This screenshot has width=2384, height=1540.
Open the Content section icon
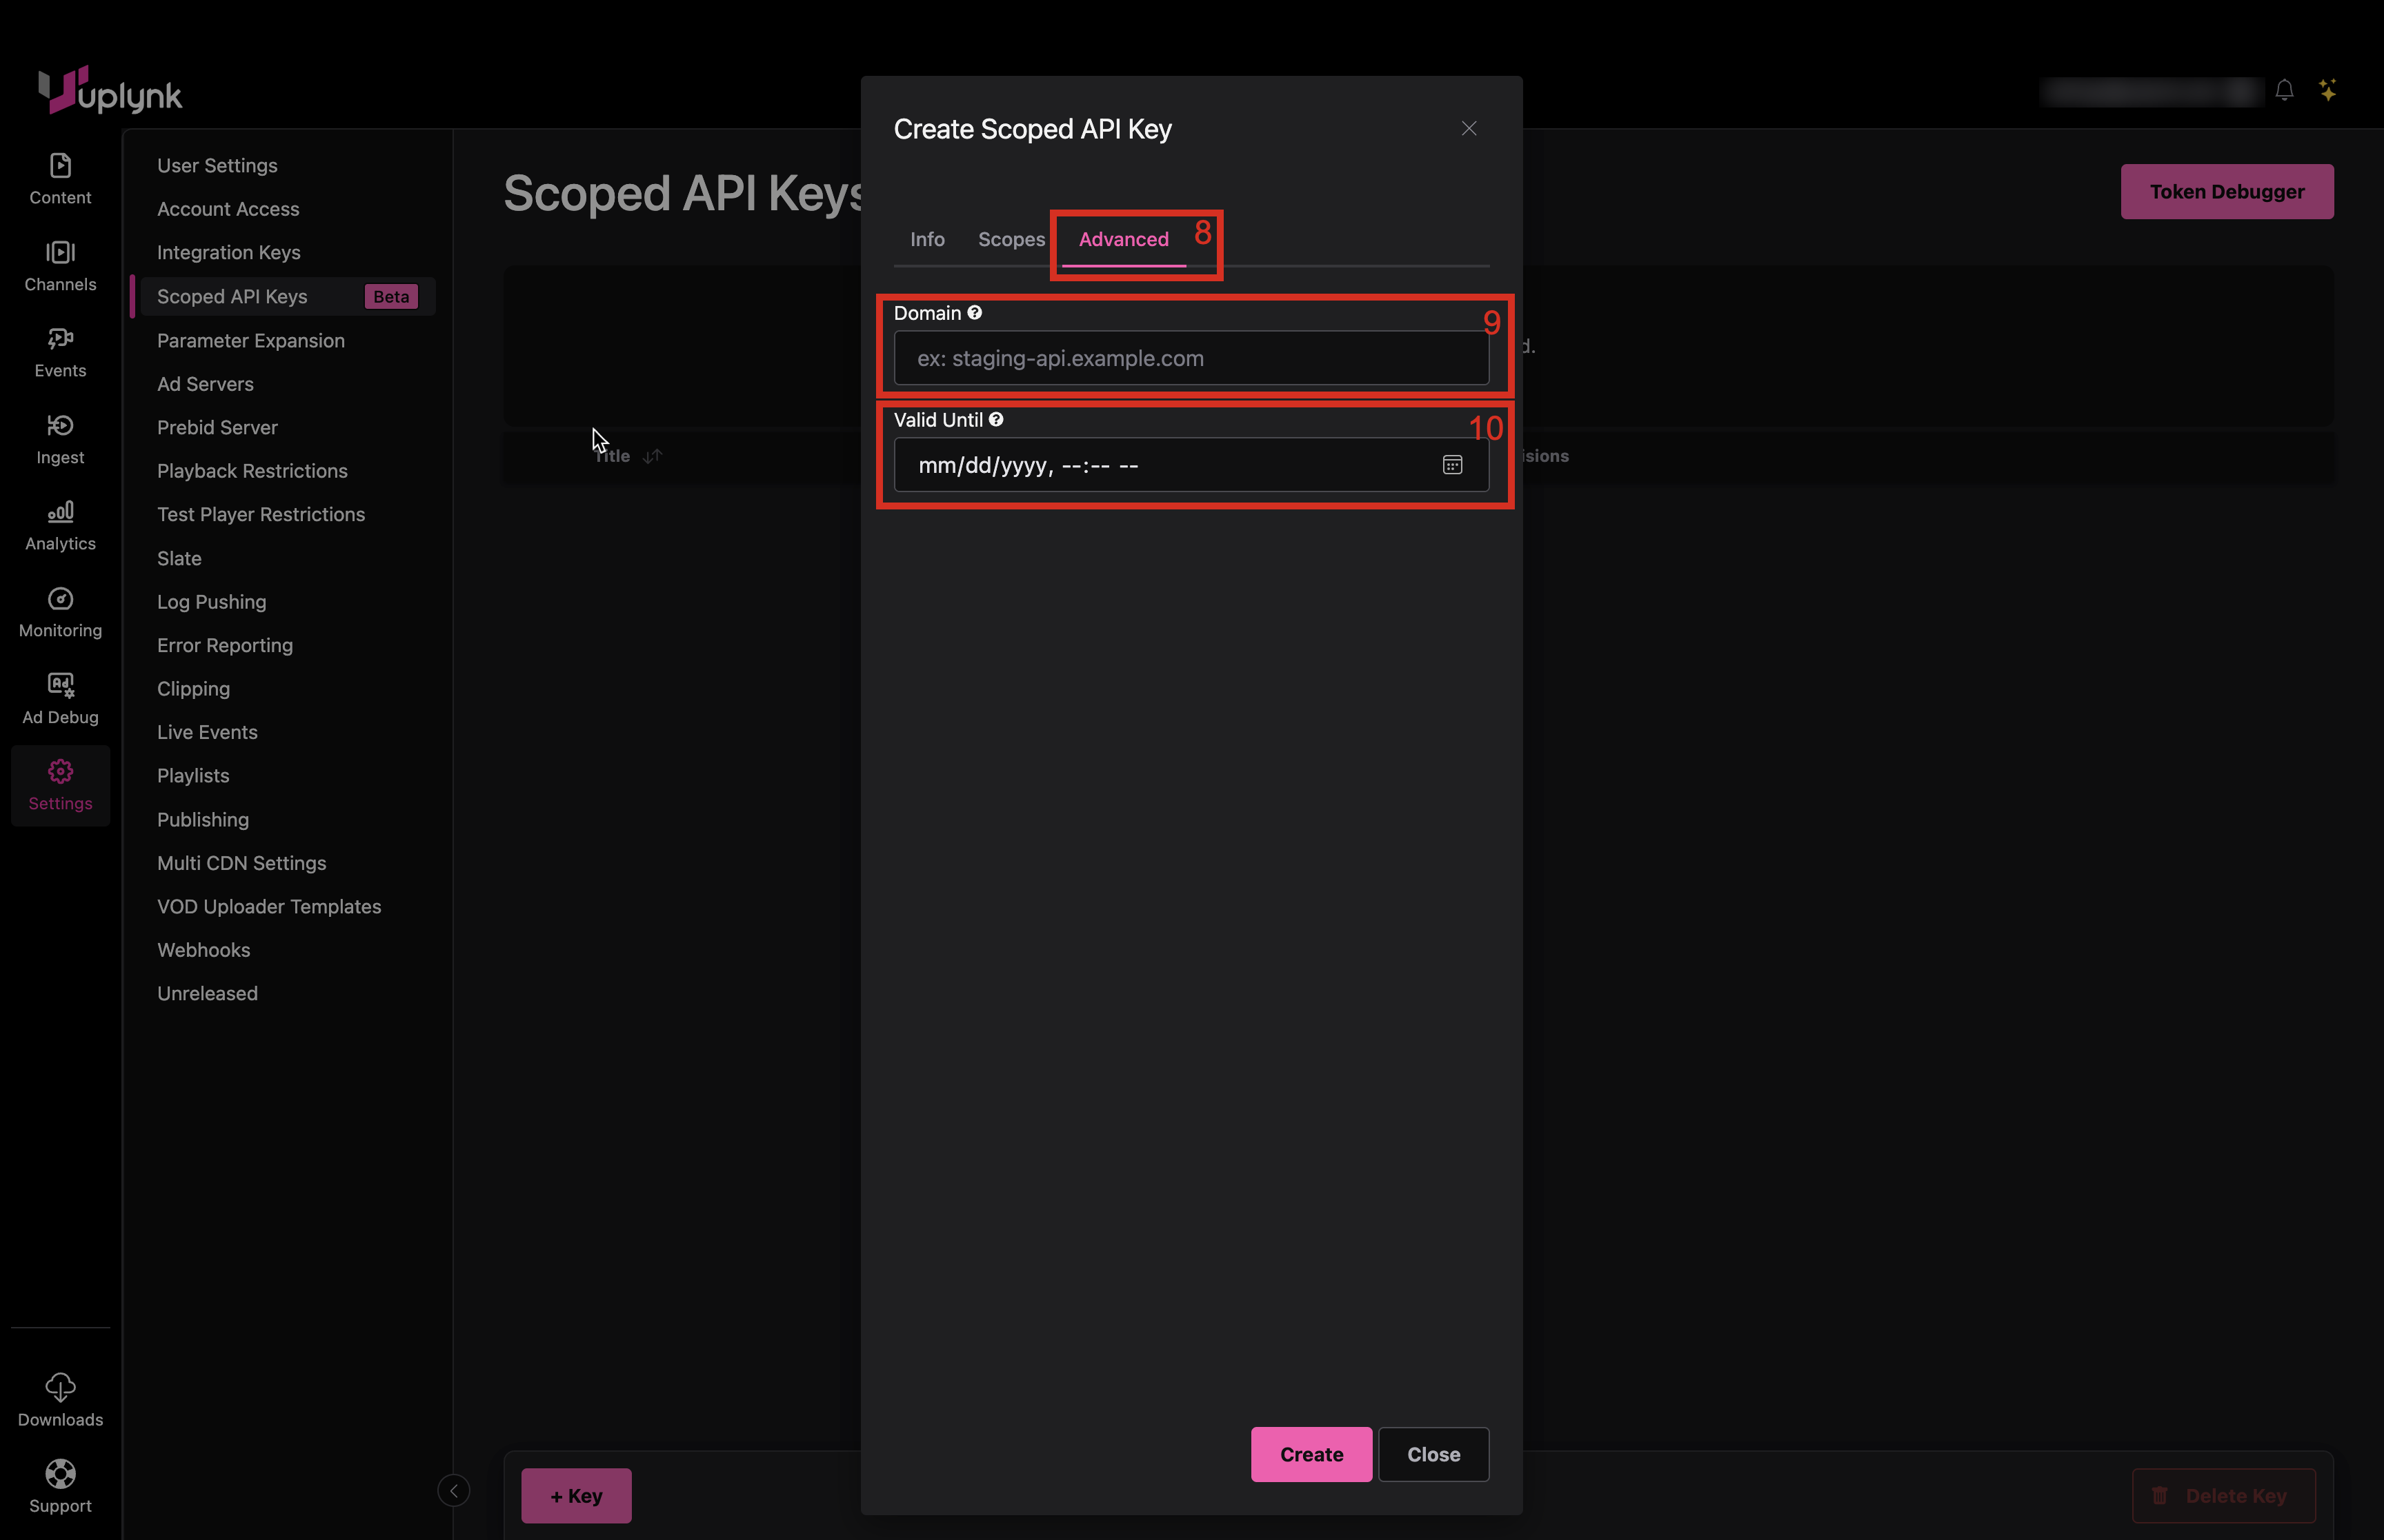(x=60, y=165)
